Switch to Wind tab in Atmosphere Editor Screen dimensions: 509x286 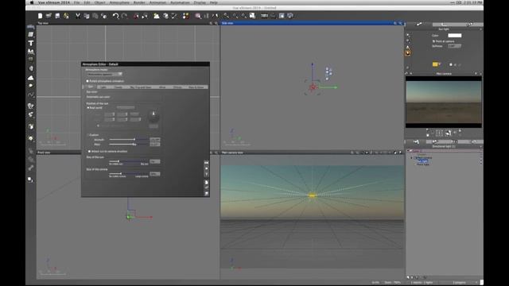pyautogui.click(x=162, y=87)
